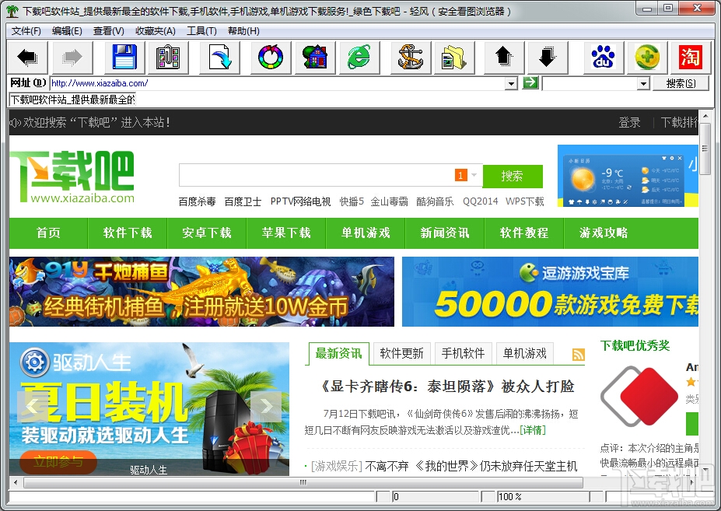
Task: Click the puzzle map toolbar icon
Action: pos(168,58)
